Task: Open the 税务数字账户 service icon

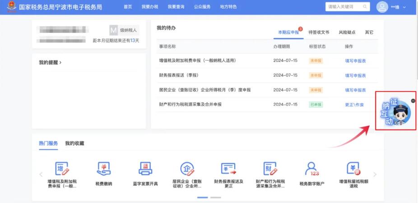Action: point(312,169)
